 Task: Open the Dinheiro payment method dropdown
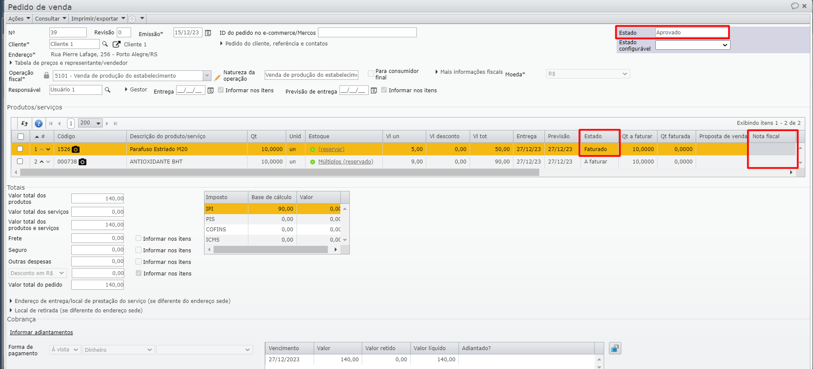pyautogui.click(x=119, y=350)
